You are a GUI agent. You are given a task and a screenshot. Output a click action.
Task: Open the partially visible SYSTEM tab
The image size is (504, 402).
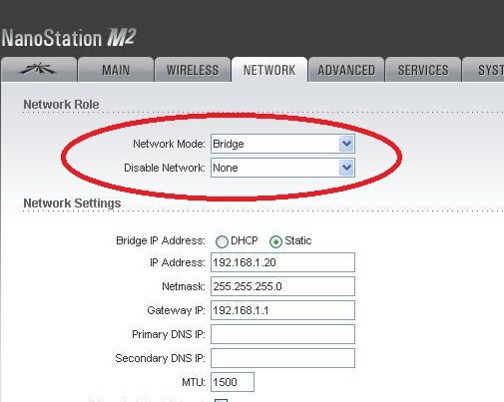click(x=483, y=70)
